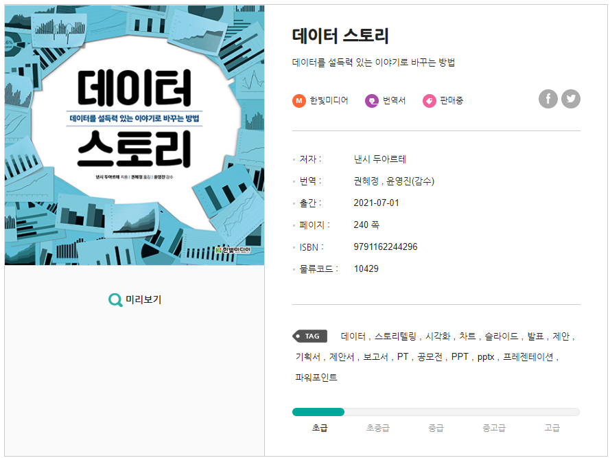Click the 번역 field label
The width and height of the screenshot is (610, 458).
[310, 181]
